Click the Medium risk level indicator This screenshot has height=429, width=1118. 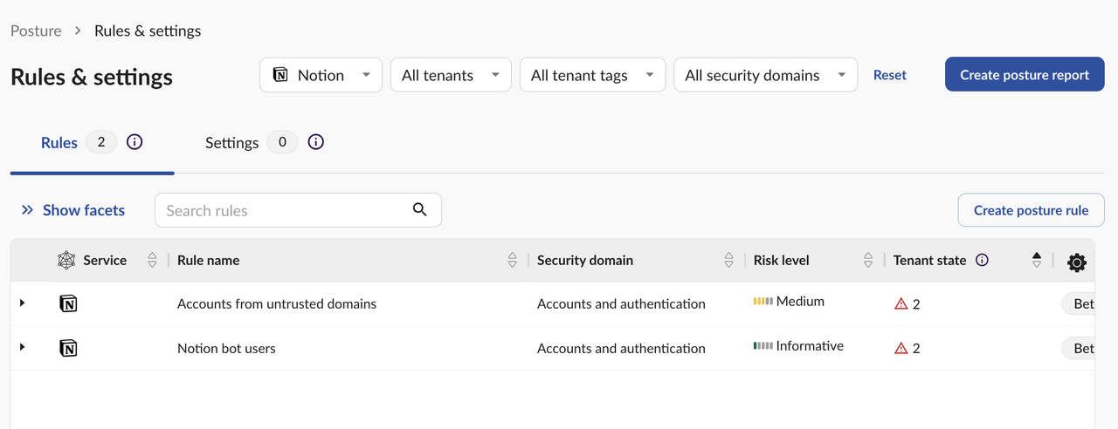tap(790, 301)
